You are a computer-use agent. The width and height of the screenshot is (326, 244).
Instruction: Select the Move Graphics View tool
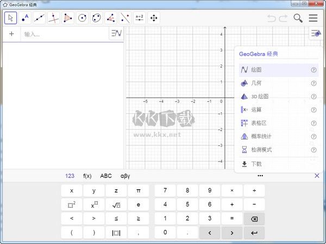click(x=154, y=18)
